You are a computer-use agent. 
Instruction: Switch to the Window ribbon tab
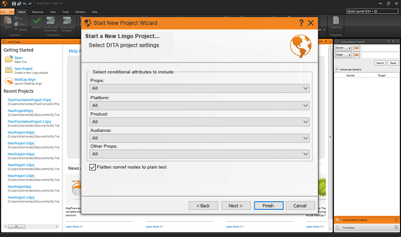[x=80, y=12]
